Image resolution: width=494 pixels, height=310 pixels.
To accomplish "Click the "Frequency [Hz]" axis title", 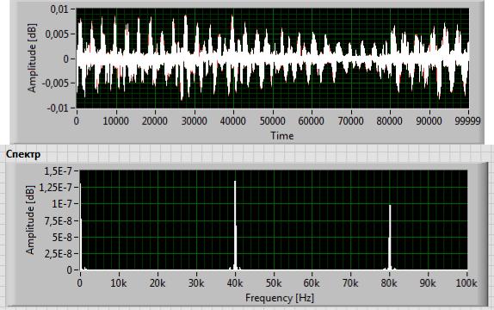I will pyautogui.click(x=280, y=298).
